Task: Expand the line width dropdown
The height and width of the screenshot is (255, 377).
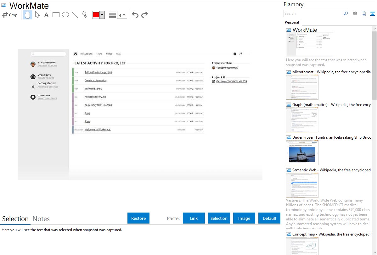Action: pyautogui.click(x=122, y=15)
